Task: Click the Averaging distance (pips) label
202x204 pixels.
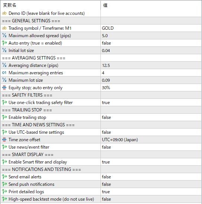Action: 33,65
